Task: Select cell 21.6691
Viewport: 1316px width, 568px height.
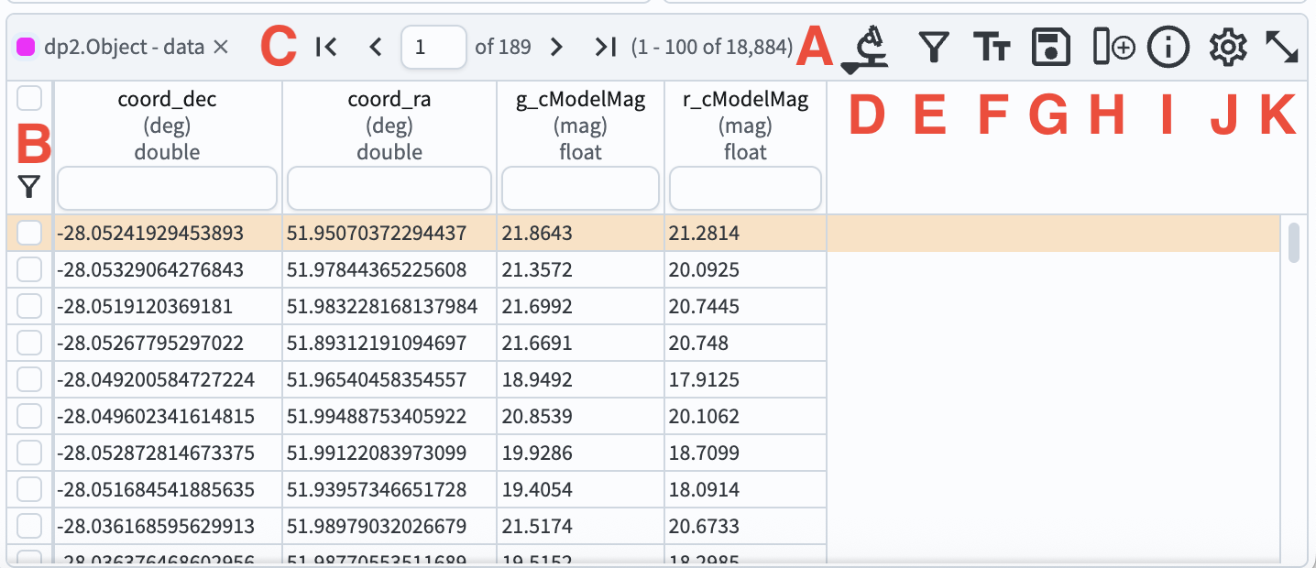Action: (580, 344)
